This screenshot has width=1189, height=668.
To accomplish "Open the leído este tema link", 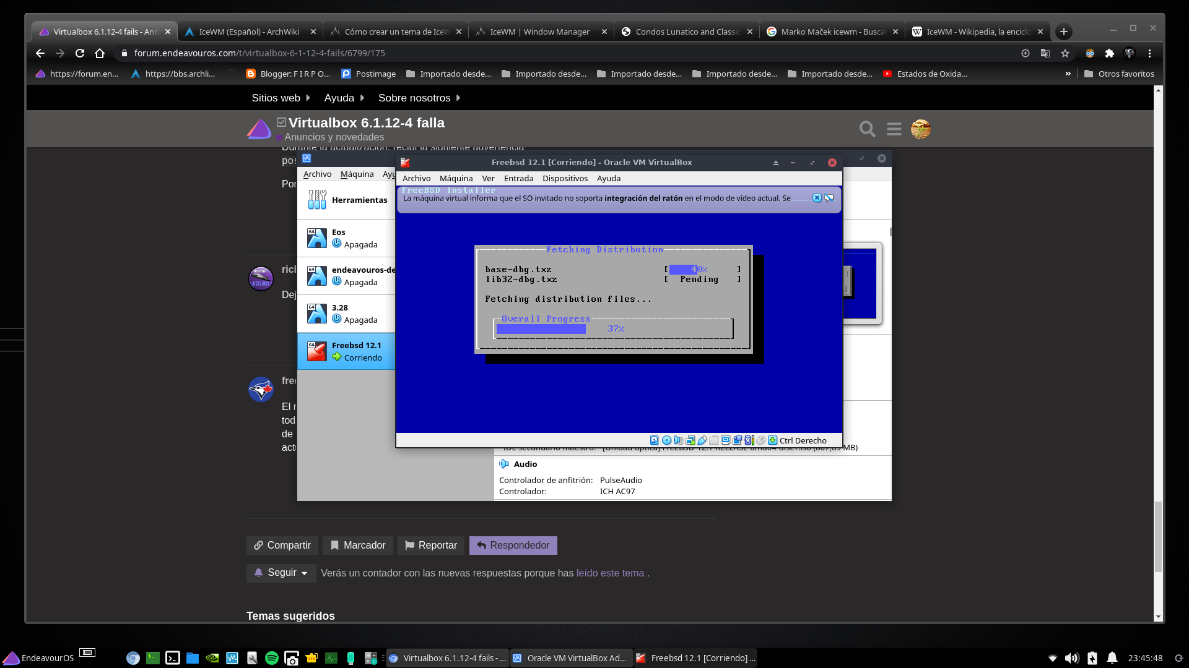I will click(x=610, y=573).
